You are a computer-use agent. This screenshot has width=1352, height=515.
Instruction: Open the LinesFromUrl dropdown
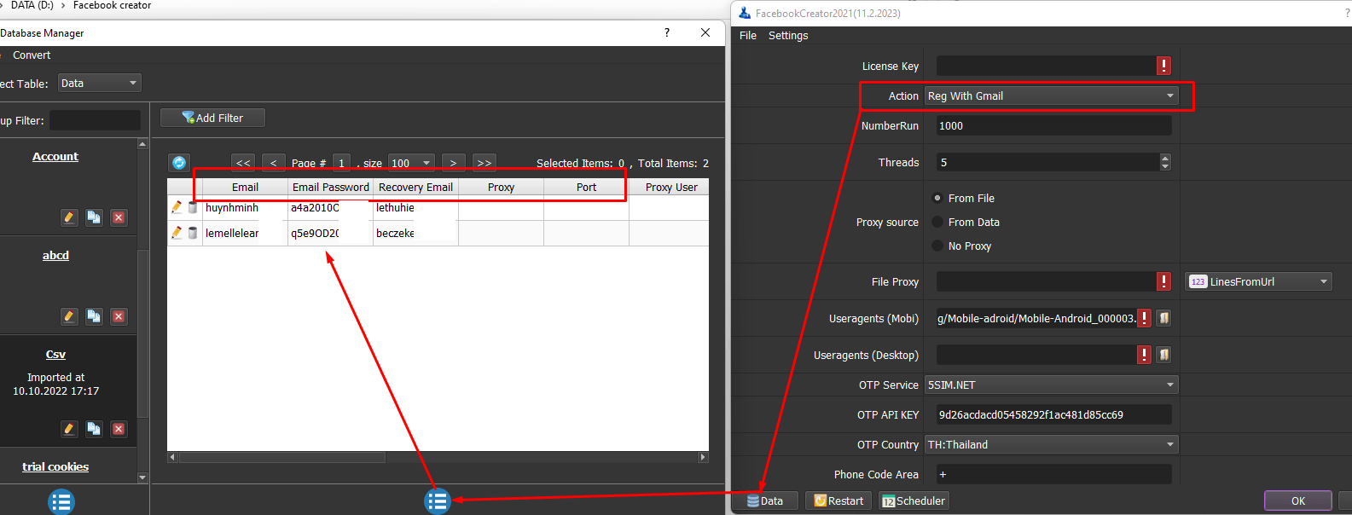tap(1258, 281)
